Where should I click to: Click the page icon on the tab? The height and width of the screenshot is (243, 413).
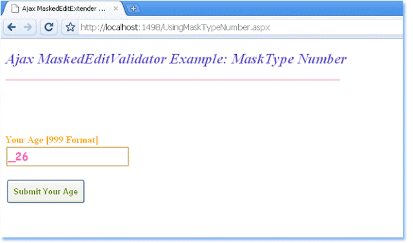click(x=15, y=8)
